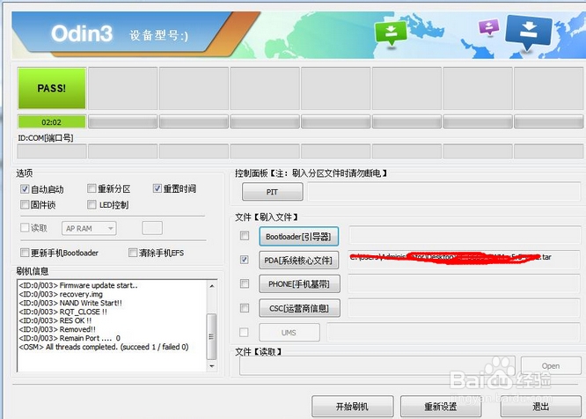Click the Odin3 logo text
Viewport: 586px width, 419px height.
tap(82, 33)
